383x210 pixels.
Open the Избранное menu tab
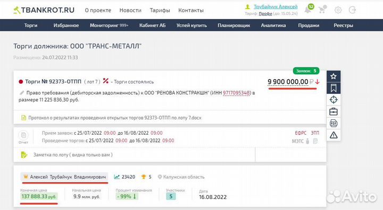coord(66,25)
